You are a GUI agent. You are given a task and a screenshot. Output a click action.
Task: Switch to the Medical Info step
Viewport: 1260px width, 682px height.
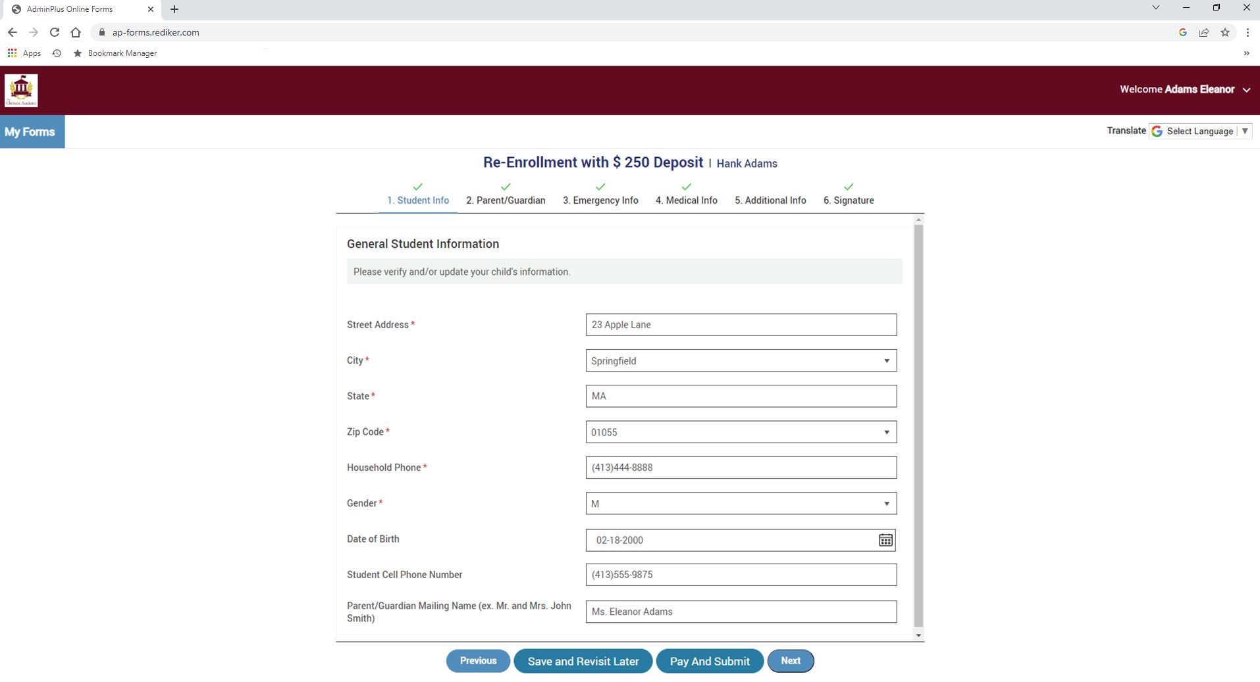point(686,201)
